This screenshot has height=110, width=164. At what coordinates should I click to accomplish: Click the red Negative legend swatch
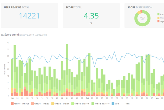[x=159, y=21]
